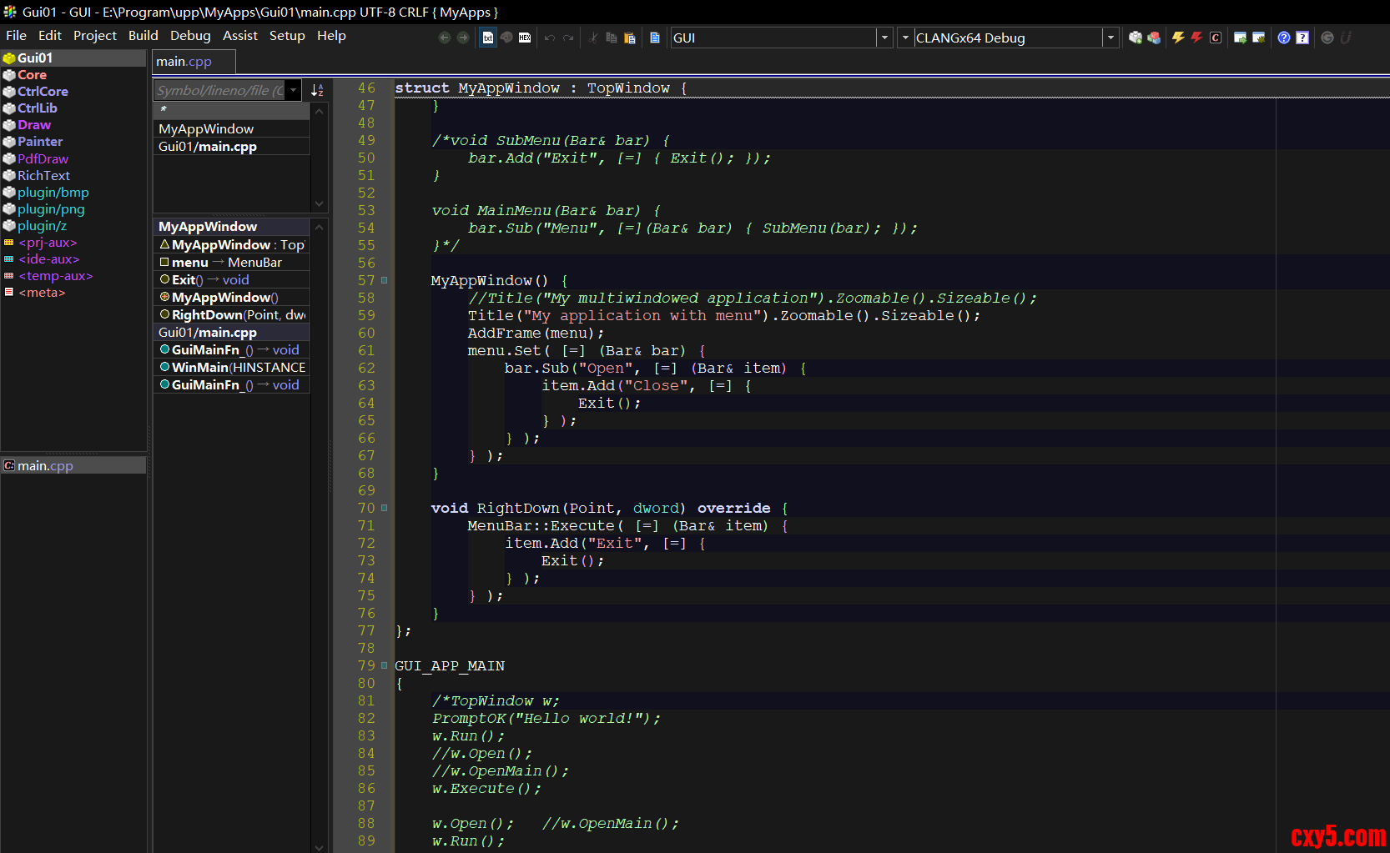The width and height of the screenshot is (1390, 853).
Task: Select the CtrlLib package
Action: (x=38, y=108)
